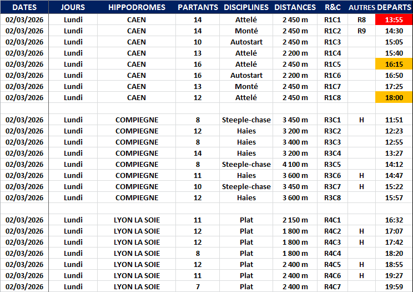Image resolution: width=413 pixels, height=292 pixels.
Task: Select the HIPPODROMES column header
Action: [x=137, y=7]
